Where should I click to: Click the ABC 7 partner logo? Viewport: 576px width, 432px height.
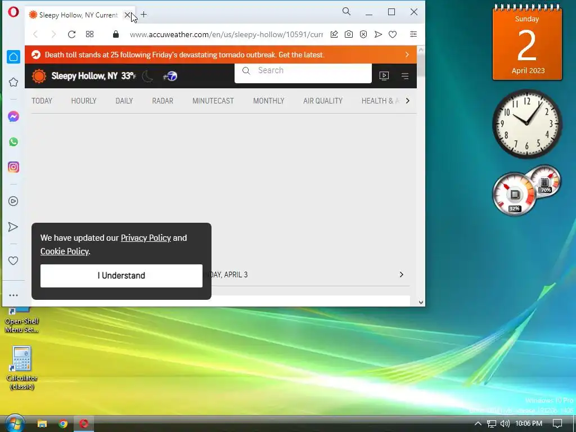click(x=170, y=76)
